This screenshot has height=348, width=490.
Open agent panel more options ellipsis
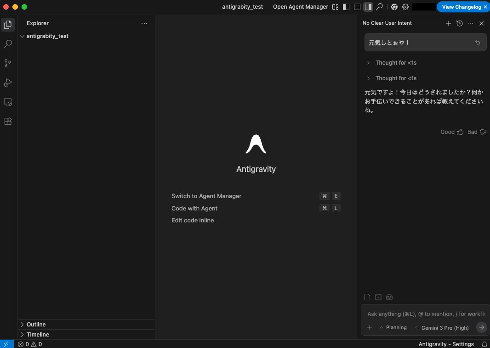471,23
